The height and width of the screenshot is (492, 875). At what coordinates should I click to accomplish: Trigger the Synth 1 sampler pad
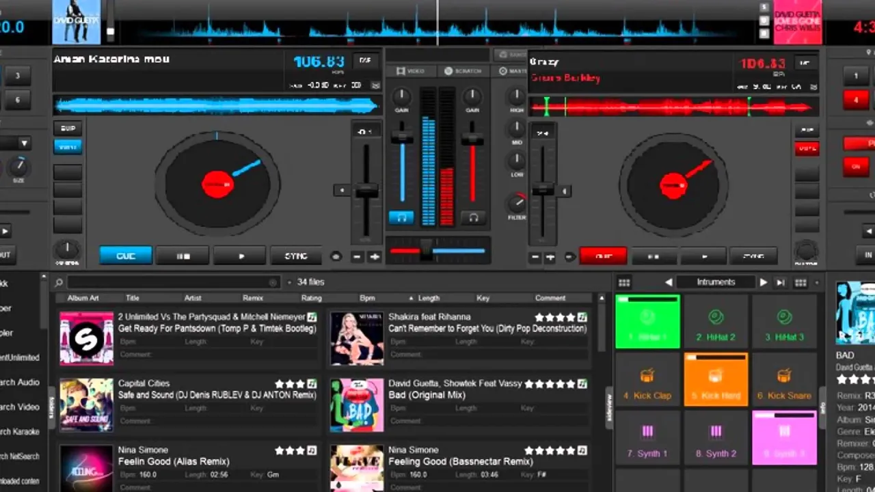tap(647, 438)
